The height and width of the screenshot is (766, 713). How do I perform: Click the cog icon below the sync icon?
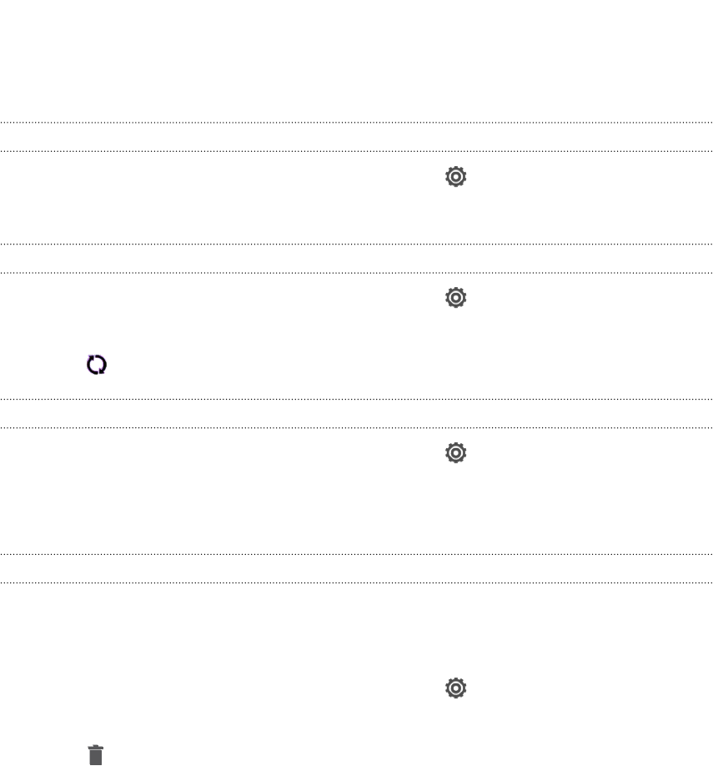(455, 453)
